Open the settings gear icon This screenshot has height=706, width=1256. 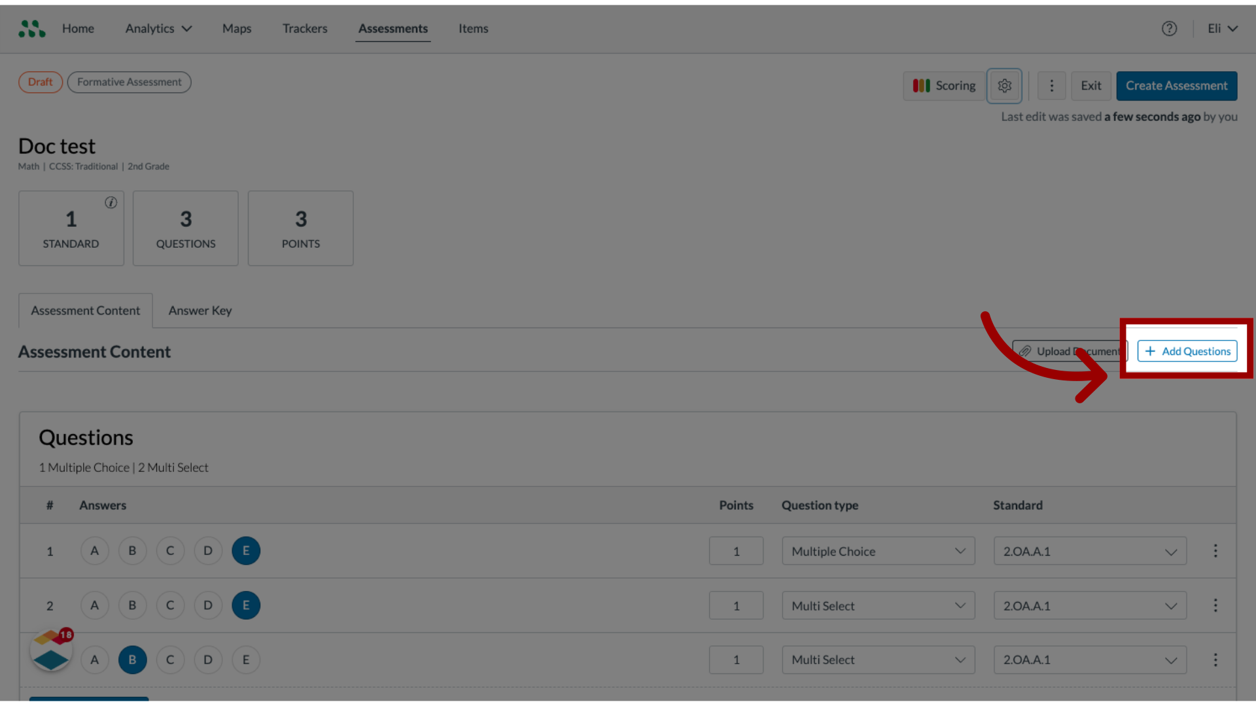[x=1004, y=86]
